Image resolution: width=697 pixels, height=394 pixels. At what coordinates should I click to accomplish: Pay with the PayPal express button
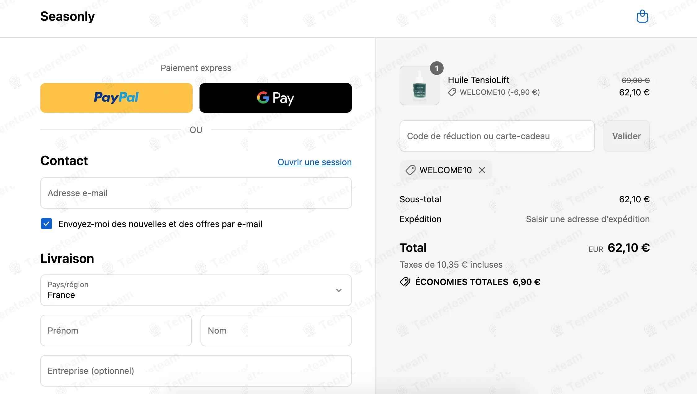116,98
